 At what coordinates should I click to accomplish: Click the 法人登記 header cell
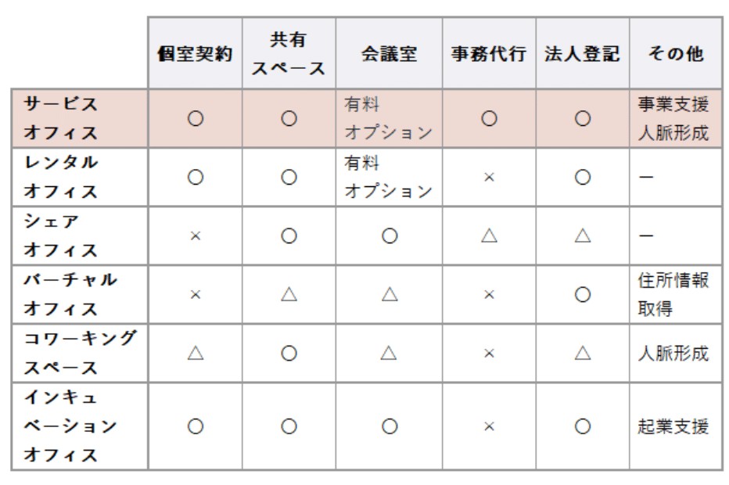pyautogui.click(x=583, y=53)
